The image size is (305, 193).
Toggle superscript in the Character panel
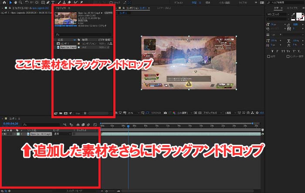294,51
